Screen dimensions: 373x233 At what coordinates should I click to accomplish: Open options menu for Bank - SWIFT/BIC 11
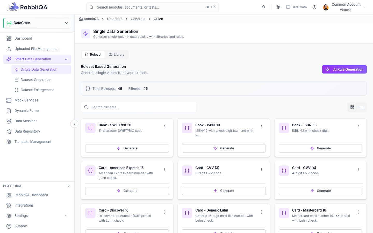point(165,127)
